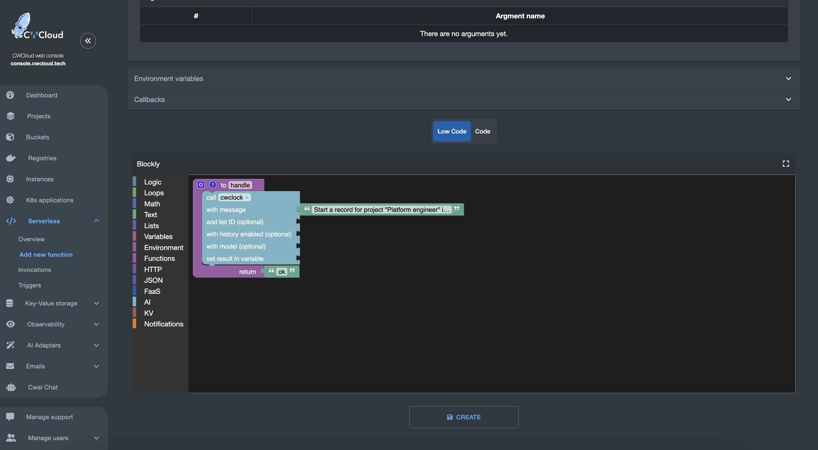Click the AI Adapters magic wand icon
The height and width of the screenshot is (450, 818).
(x=10, y=345)
